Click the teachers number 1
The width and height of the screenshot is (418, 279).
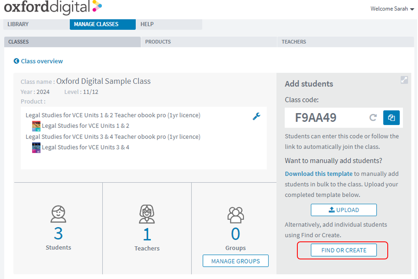click(147, 234)
